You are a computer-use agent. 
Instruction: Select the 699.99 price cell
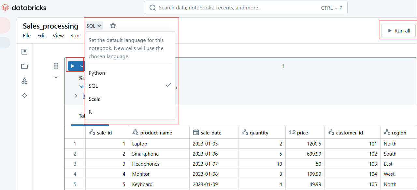pyautogui.click(x=305, y=154)
